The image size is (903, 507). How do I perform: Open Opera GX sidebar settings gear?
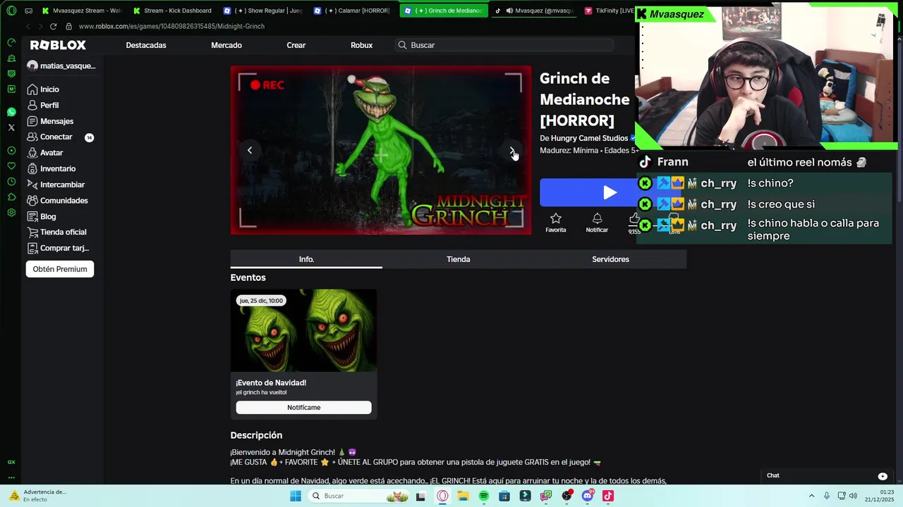(x=11, y=213)
